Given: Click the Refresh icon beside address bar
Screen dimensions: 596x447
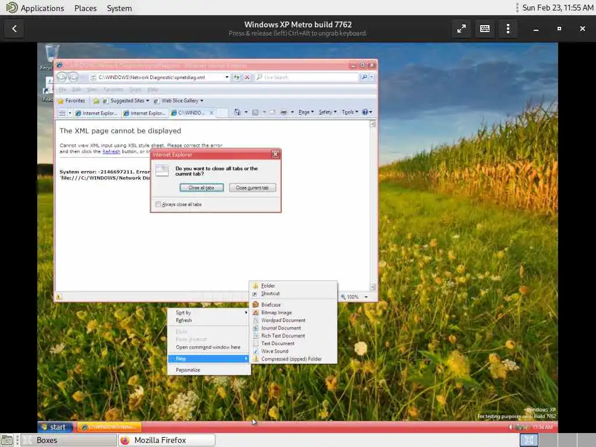Looking at the screenshot, I should click(x=236, y=77).
